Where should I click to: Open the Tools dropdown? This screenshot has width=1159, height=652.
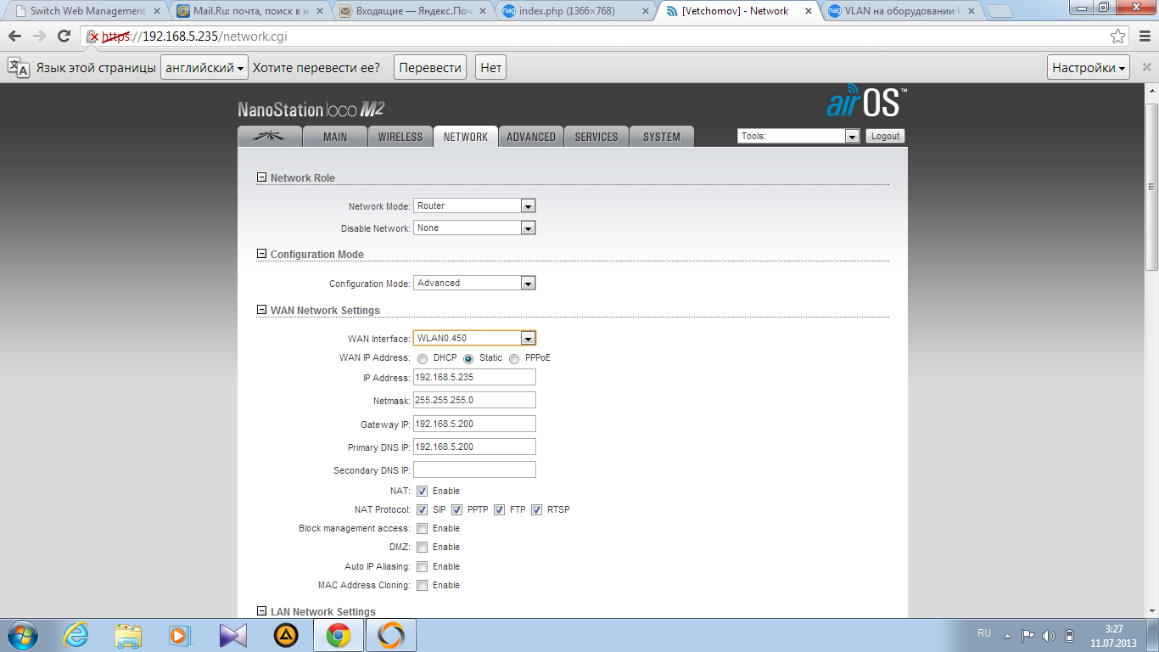799,136
